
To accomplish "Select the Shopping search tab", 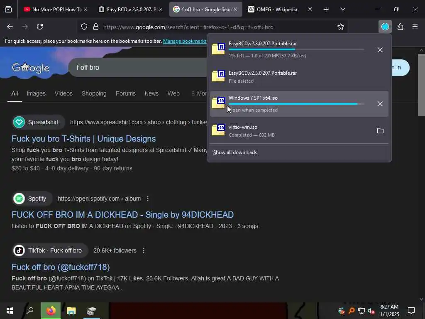I will point(94,93).
